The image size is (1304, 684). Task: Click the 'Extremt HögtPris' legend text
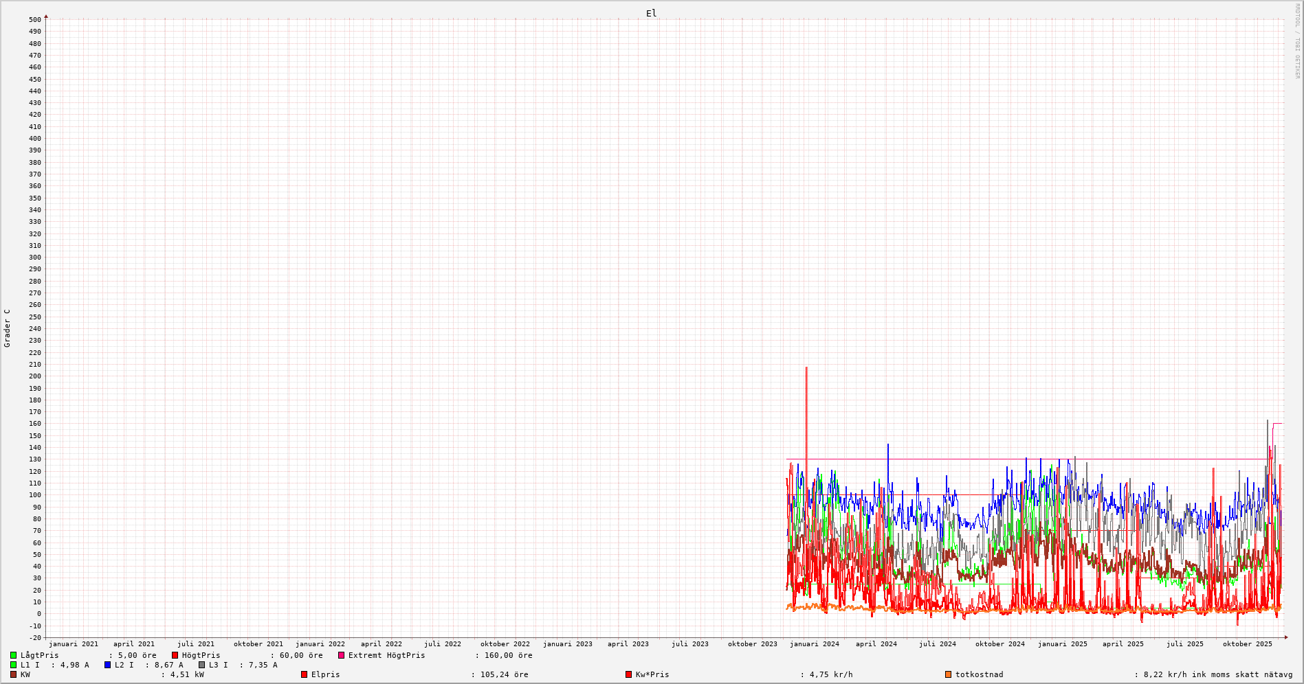(x=386, y=655)
